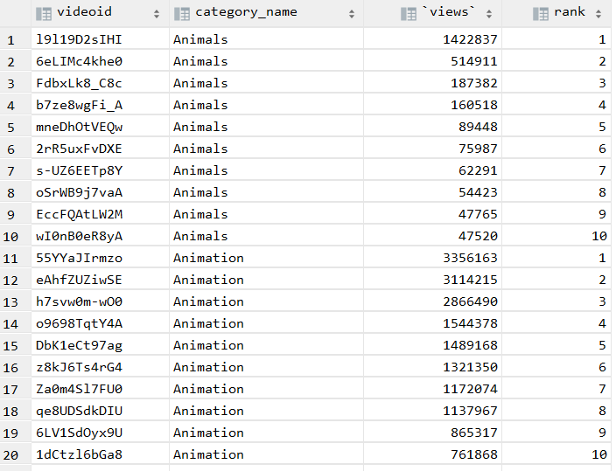Sort by rank using its sort arrows
This screenshot has height=471, width=616.
point(598,14)
